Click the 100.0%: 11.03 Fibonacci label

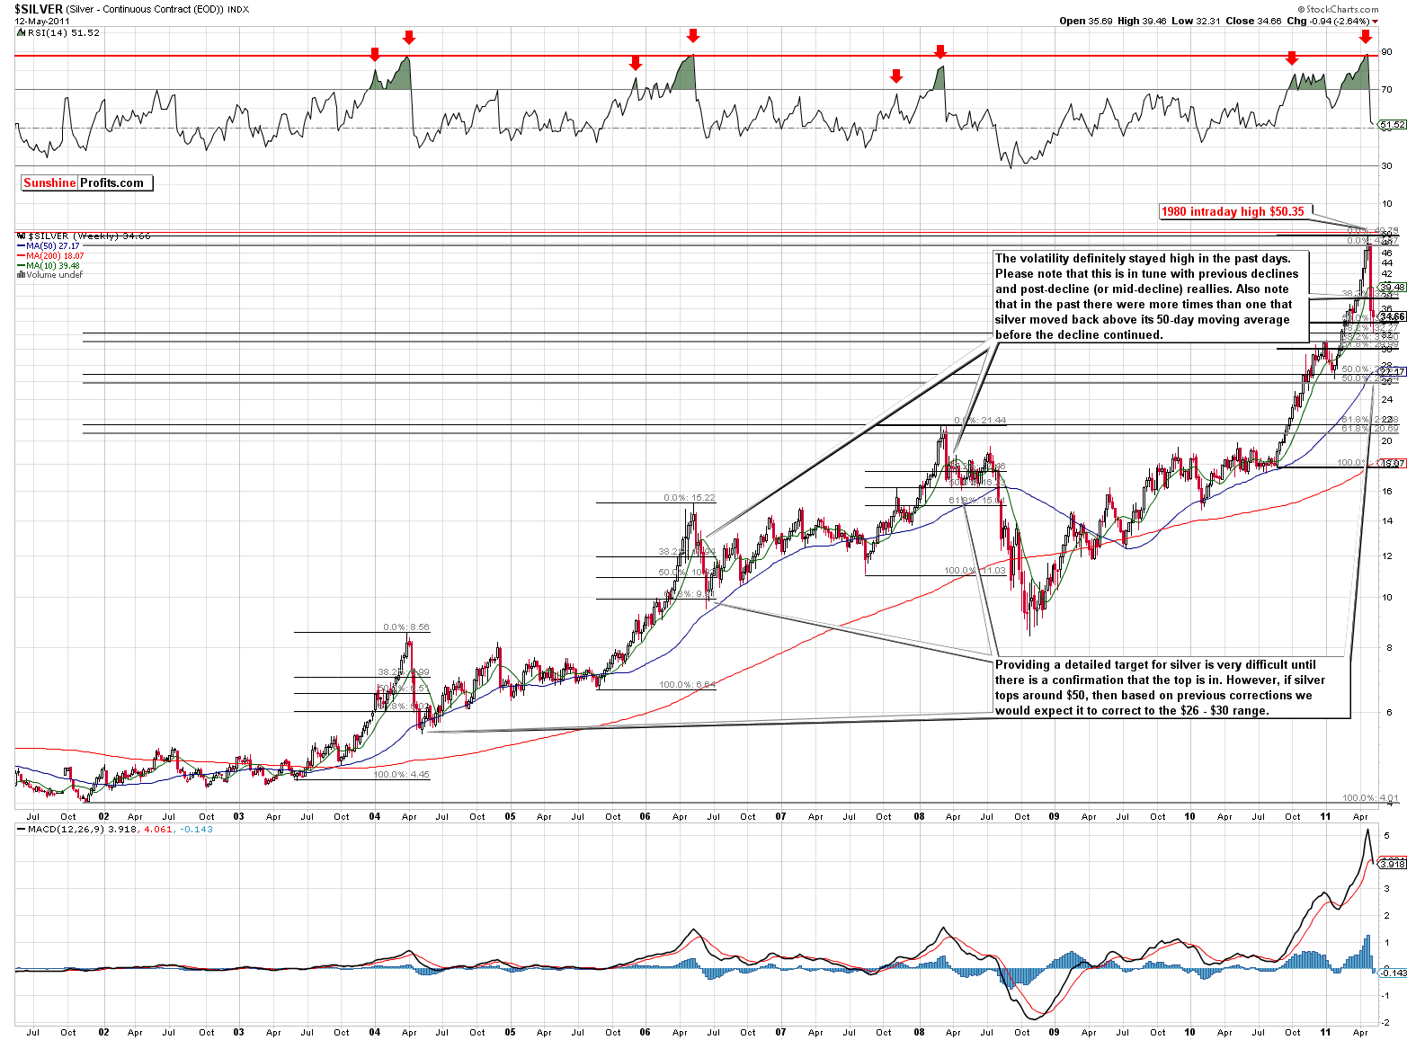(975, 571)
